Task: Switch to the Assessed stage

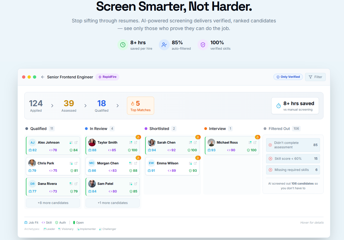Action: click(69, 106)
